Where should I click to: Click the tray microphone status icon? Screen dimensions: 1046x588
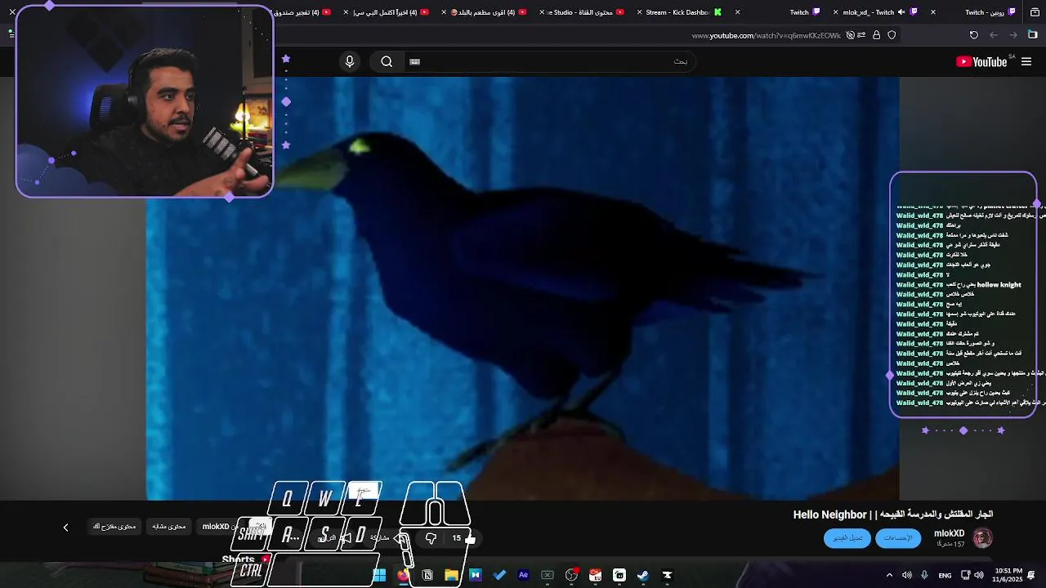click(x=924, y=575)
